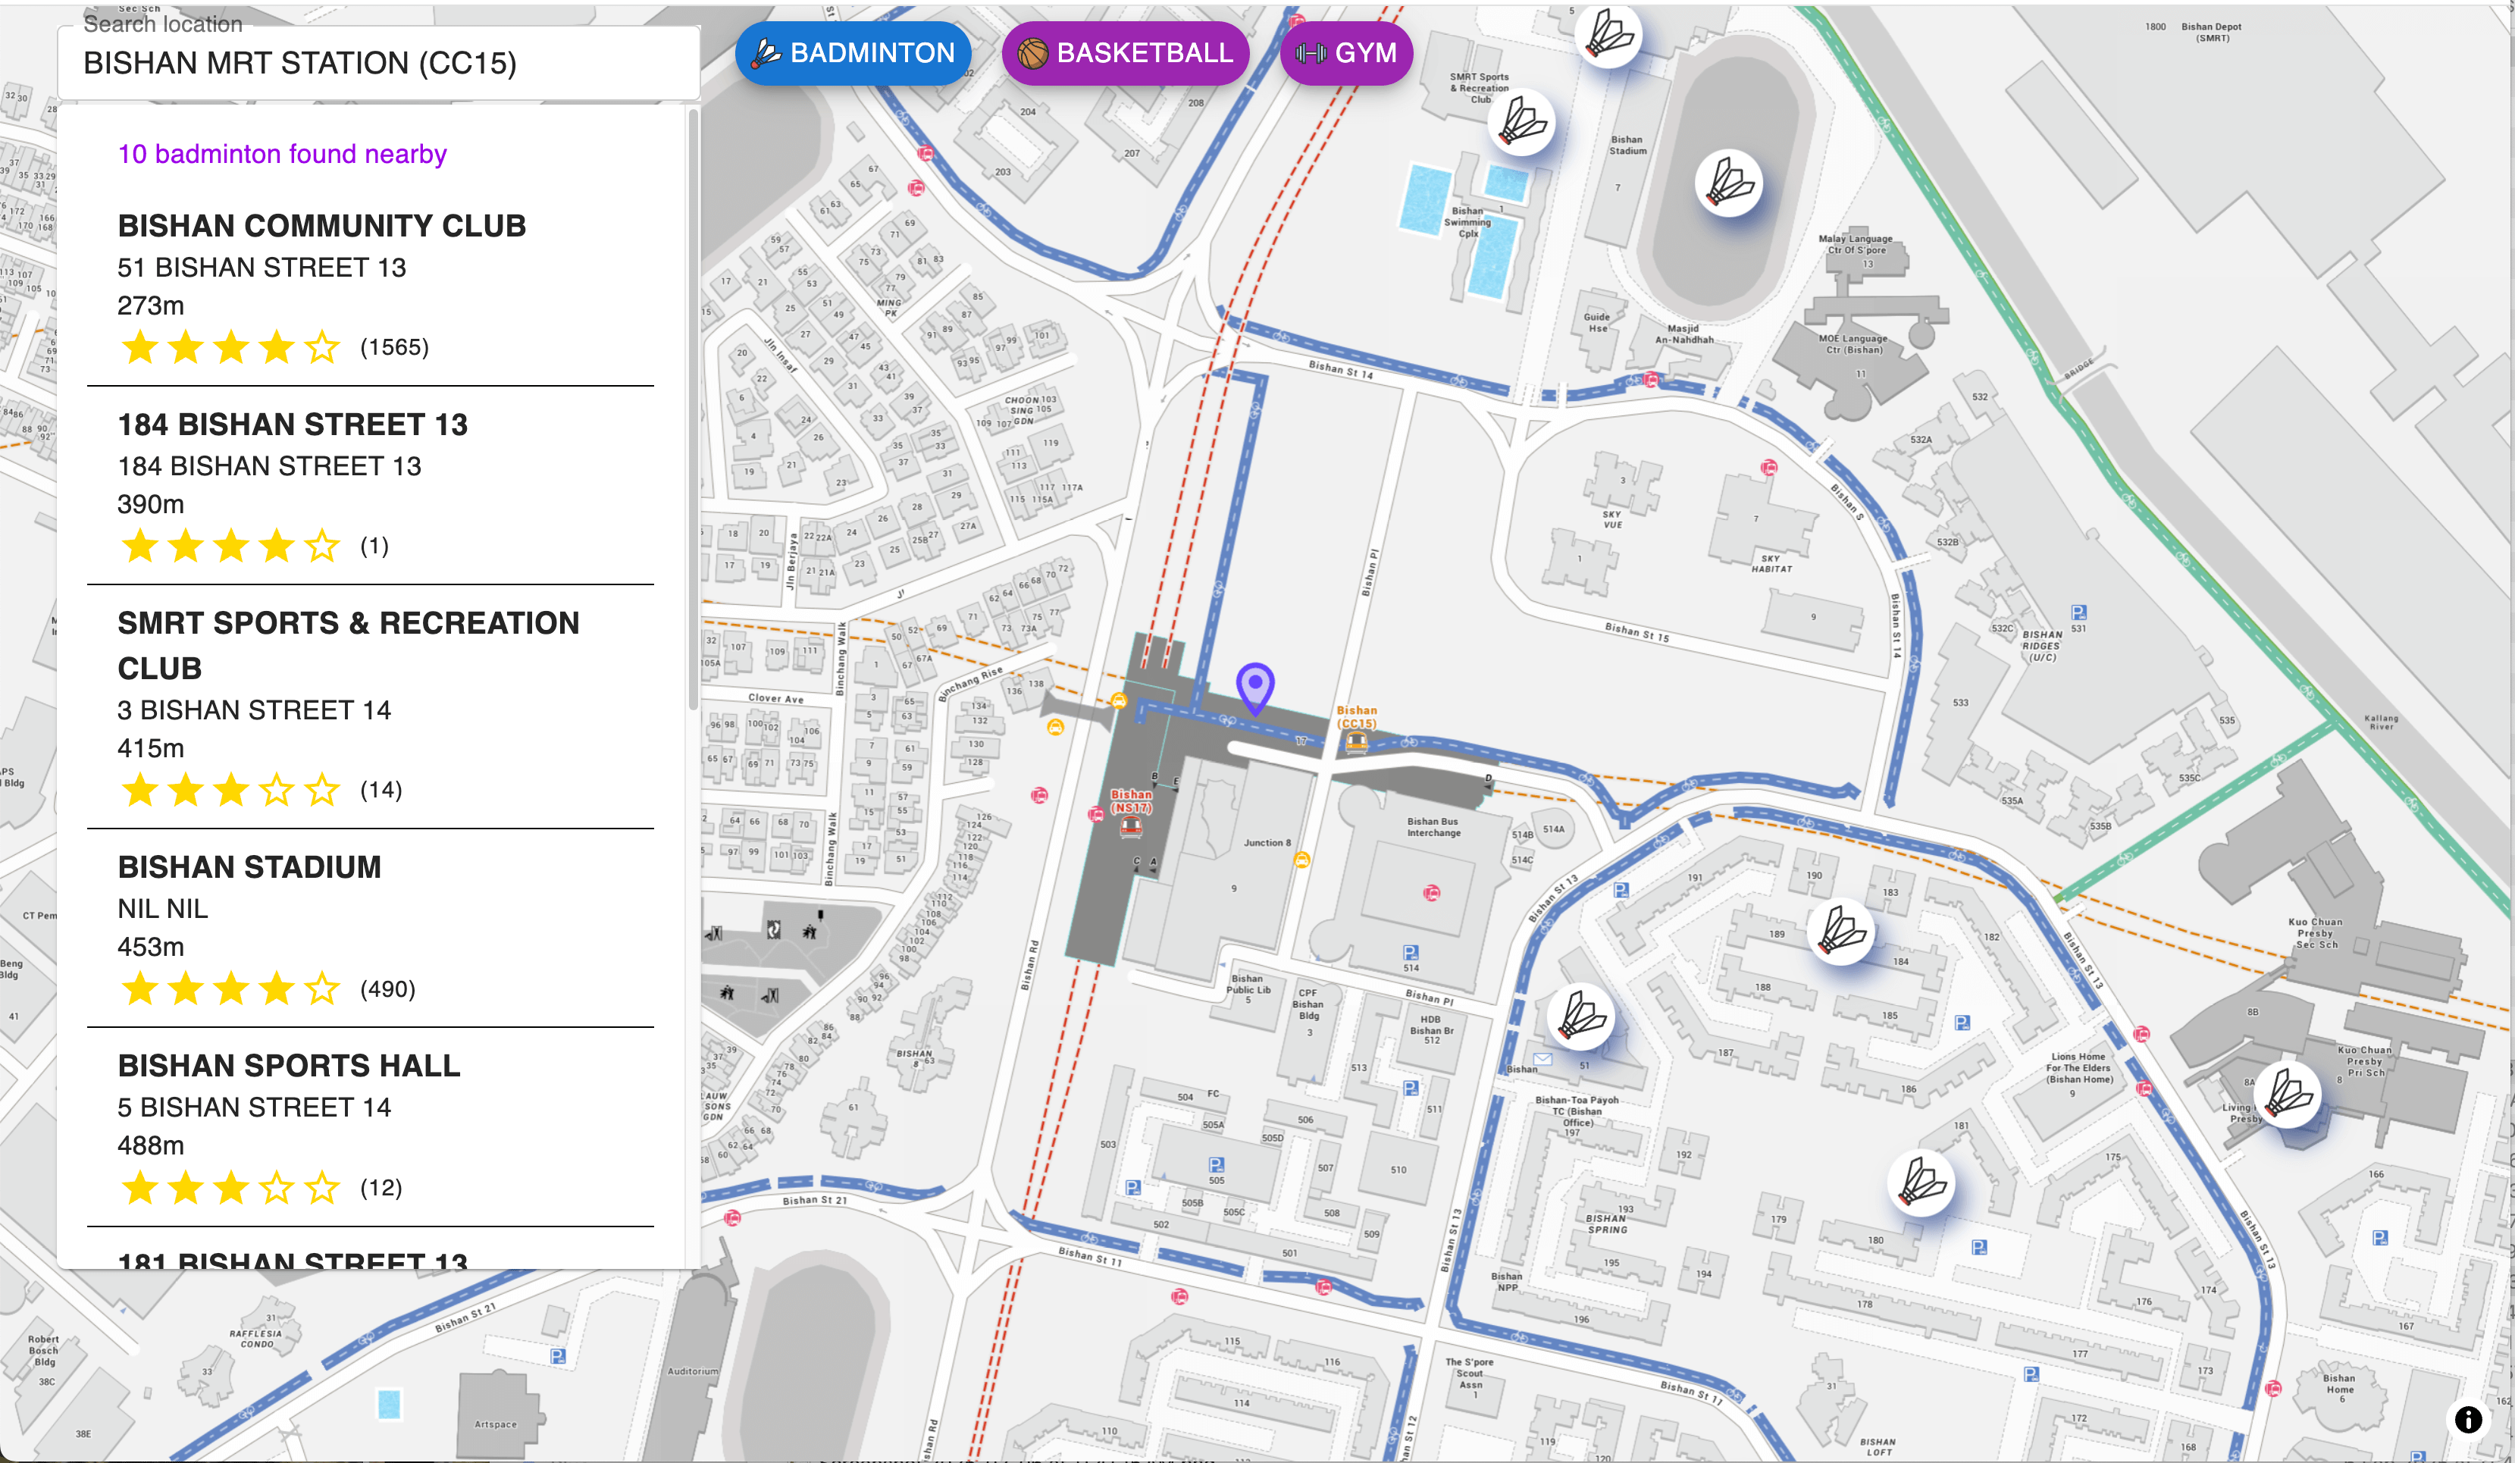Click badminton marker near block 180

click(1920, 1183)
